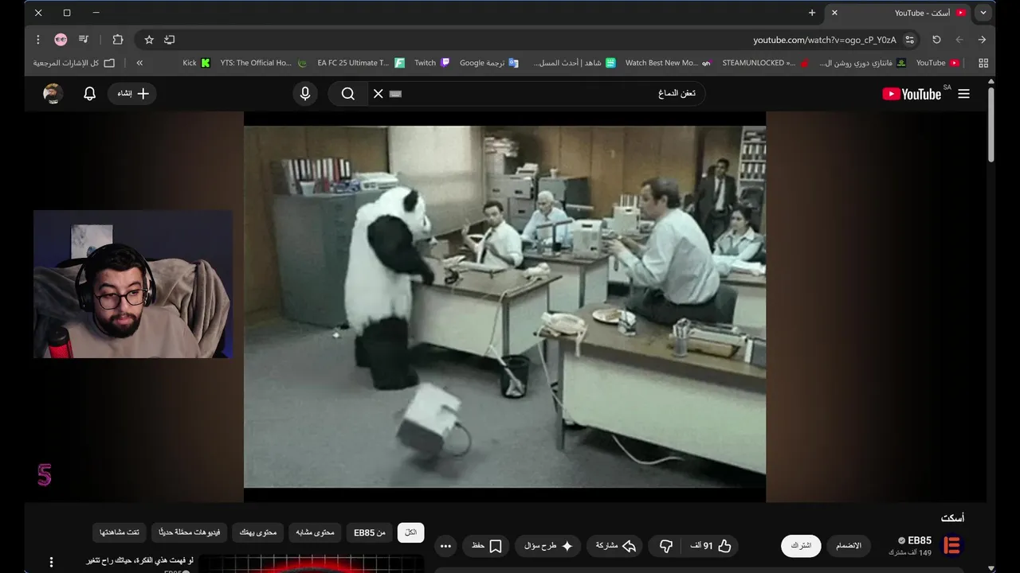
Task: Open the Twitch bookmark
Action: tap(432, 63)
